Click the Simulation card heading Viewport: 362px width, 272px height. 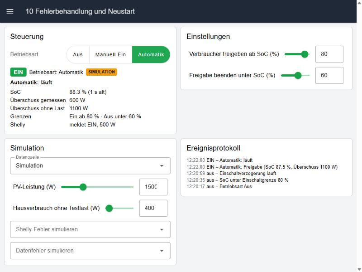(x=27, y=148)
